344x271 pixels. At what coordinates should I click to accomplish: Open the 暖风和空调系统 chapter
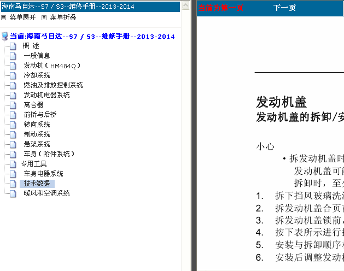tap(46, 193)
